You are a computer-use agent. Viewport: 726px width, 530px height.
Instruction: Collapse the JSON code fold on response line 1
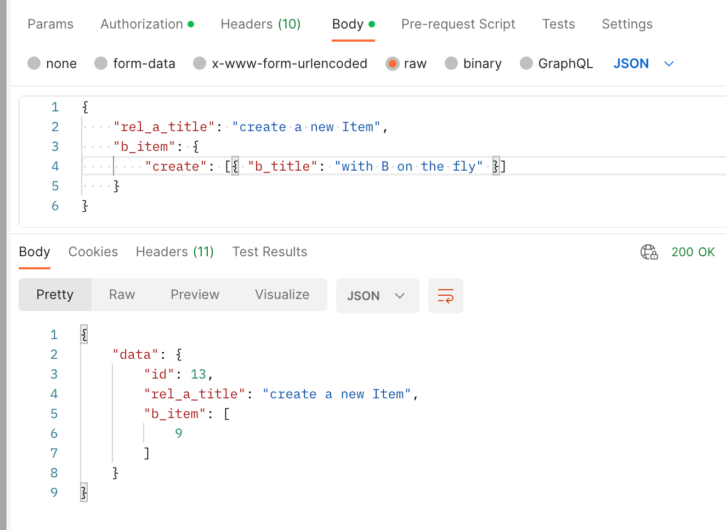(x=83, y=334)
